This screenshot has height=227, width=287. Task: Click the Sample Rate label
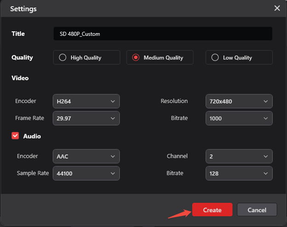coord(33,173)
